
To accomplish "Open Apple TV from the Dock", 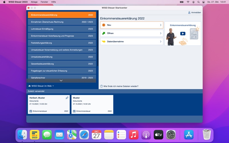I will click(159, 134).
